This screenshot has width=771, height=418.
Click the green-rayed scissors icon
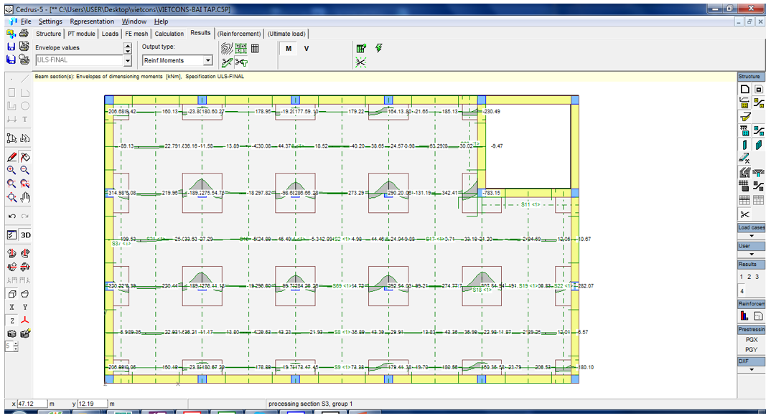(x=361, y=62)
